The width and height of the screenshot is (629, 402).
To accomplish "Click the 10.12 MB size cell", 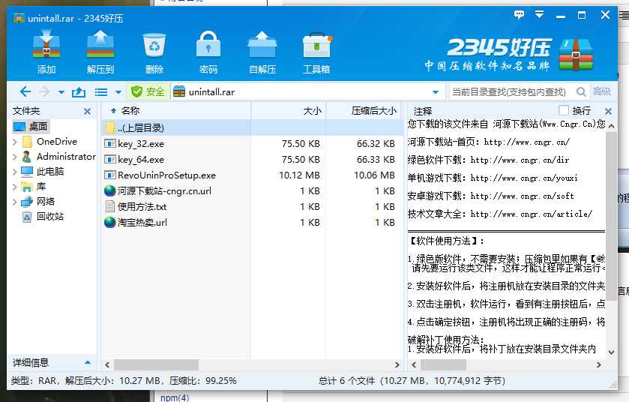I will 299,175.
